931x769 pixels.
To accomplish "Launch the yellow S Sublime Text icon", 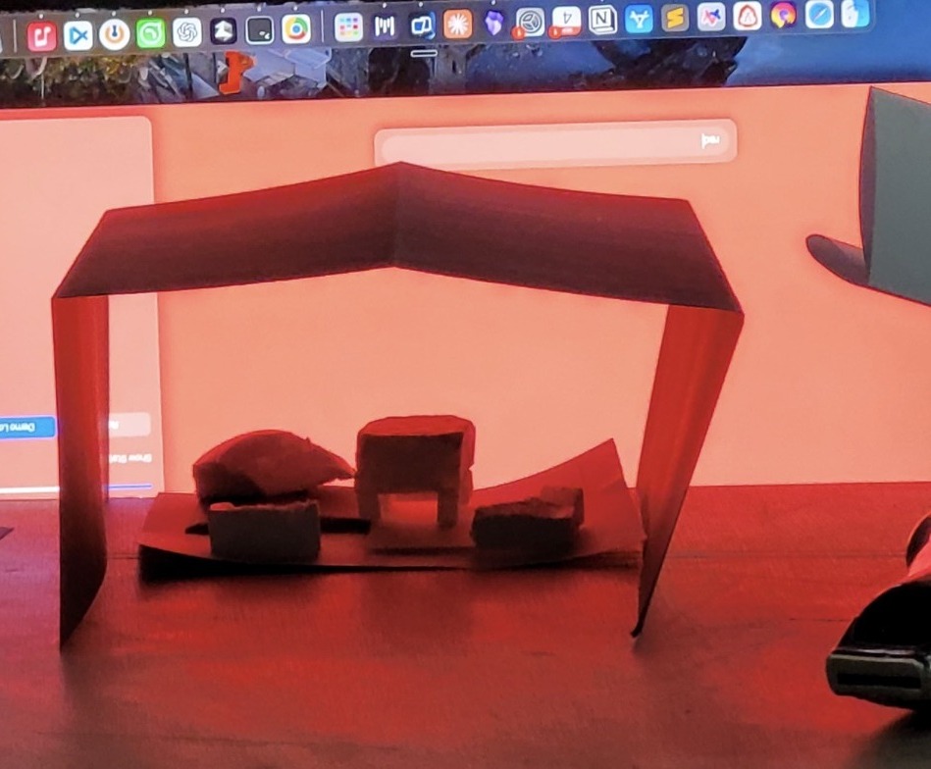I will [x=675, y=19].
